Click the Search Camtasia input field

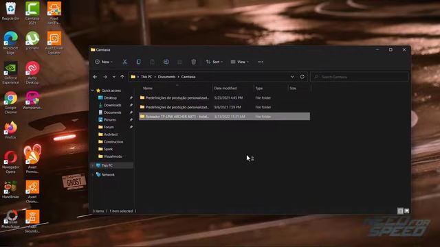pyautogui.click(x=360, y=77)
